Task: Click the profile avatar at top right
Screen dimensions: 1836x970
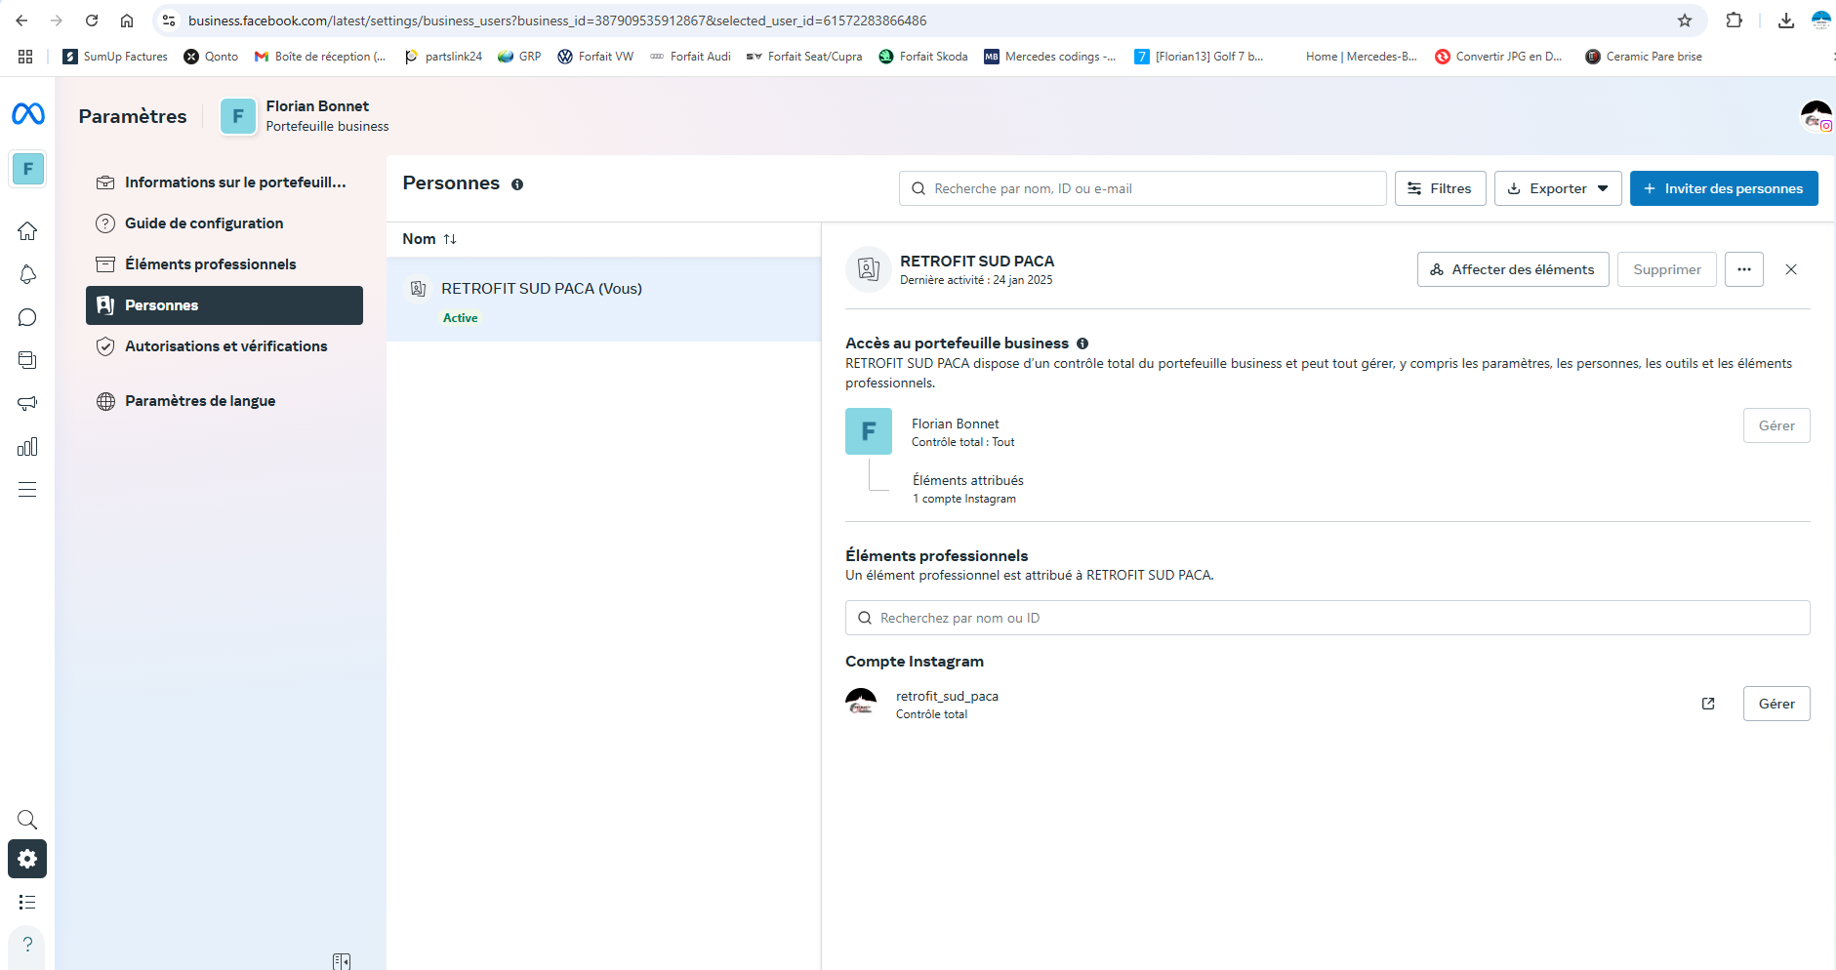Action: 1816,116
